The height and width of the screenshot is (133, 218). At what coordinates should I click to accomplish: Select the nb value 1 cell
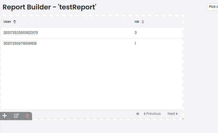[135, 43]
